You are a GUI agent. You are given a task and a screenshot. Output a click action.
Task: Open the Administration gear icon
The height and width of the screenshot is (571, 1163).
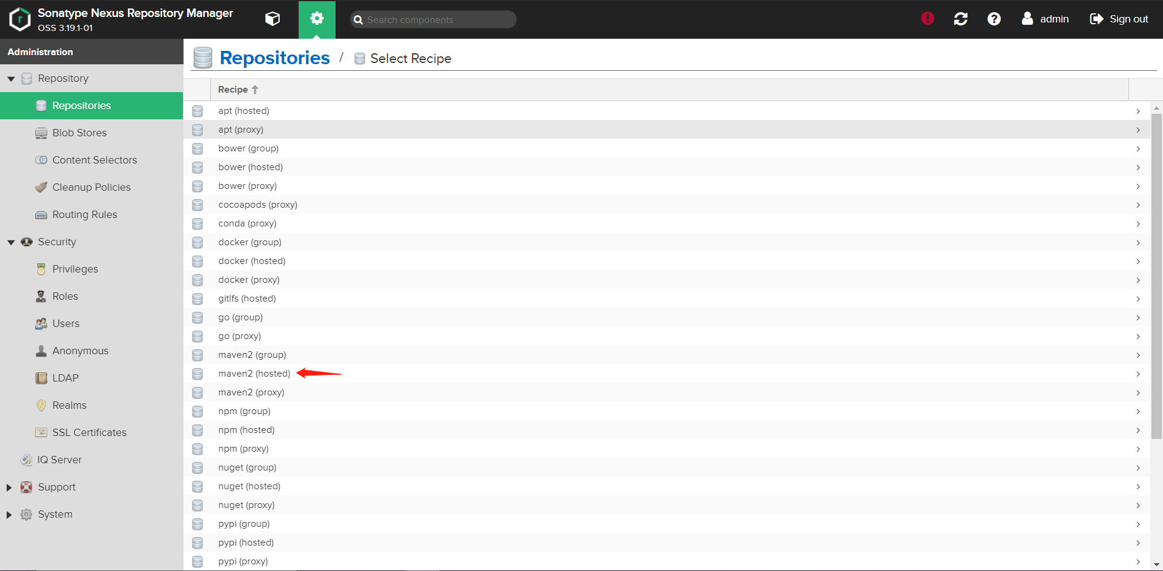pyautogui.click(x=317, y=19)
